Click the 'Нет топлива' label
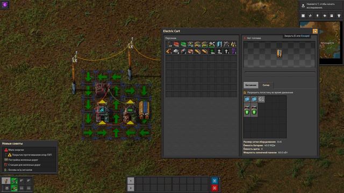This screenshot has width=344, height=193. (254, 38)
